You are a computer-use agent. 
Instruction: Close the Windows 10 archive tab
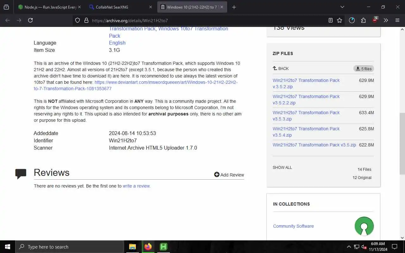222,7
